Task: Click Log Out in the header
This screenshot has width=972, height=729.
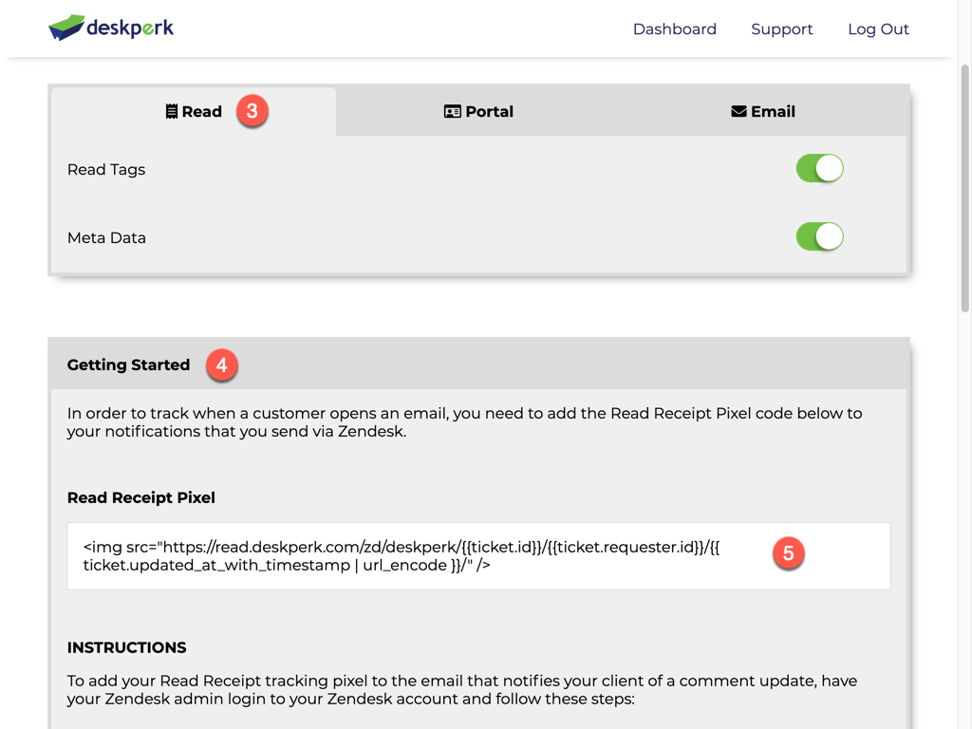Action: pyautogui.click(x=878, y=29)
